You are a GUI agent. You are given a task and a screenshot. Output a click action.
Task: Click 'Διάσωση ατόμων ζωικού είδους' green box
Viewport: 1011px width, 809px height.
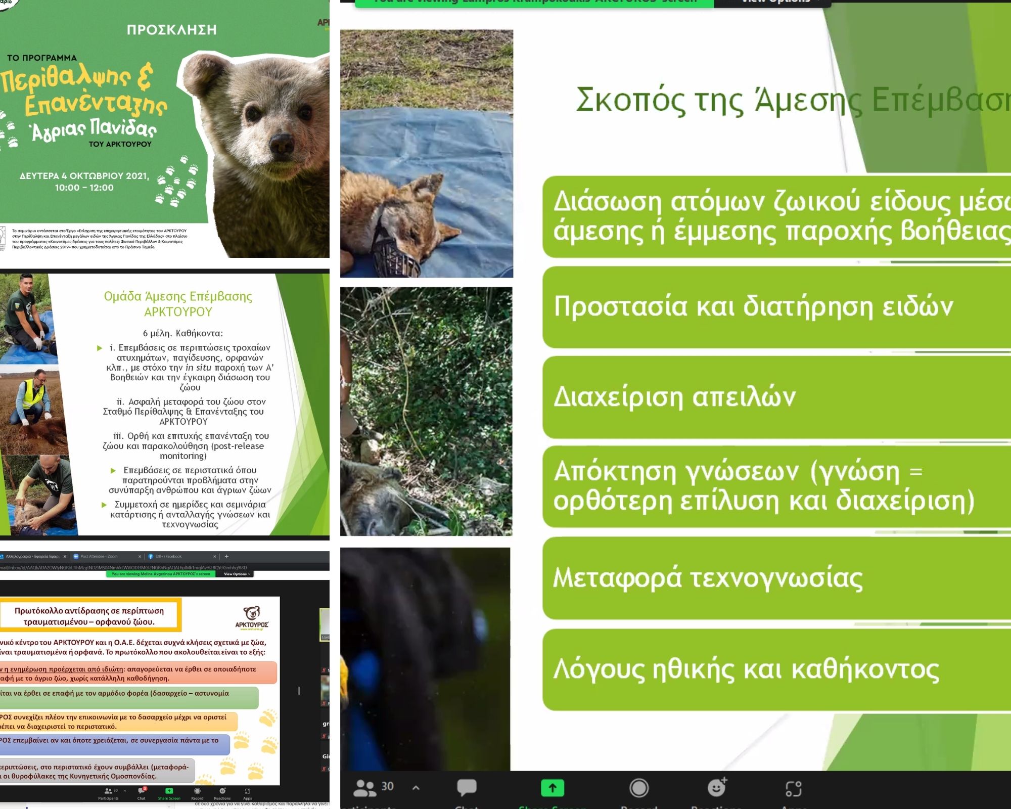pyautogui.click(x=776, y=216)
